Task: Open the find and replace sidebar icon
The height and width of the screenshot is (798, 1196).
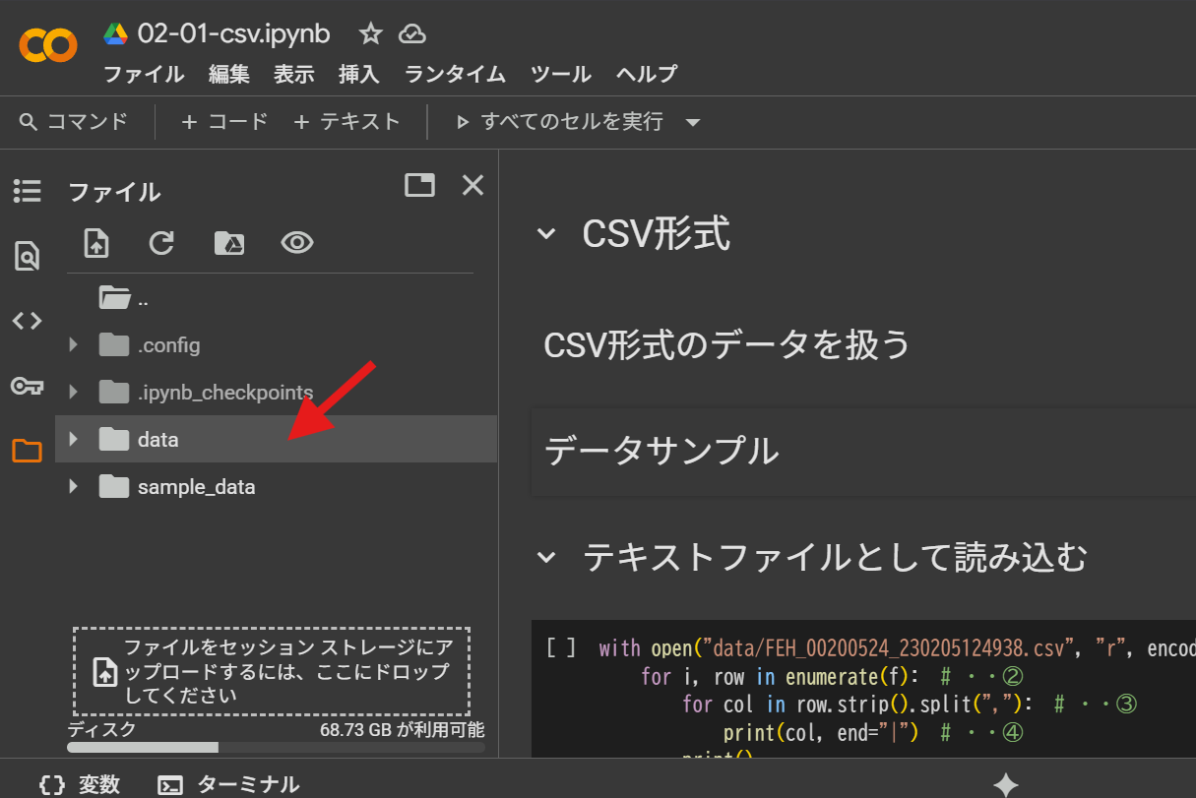Action: pos(27,256)
